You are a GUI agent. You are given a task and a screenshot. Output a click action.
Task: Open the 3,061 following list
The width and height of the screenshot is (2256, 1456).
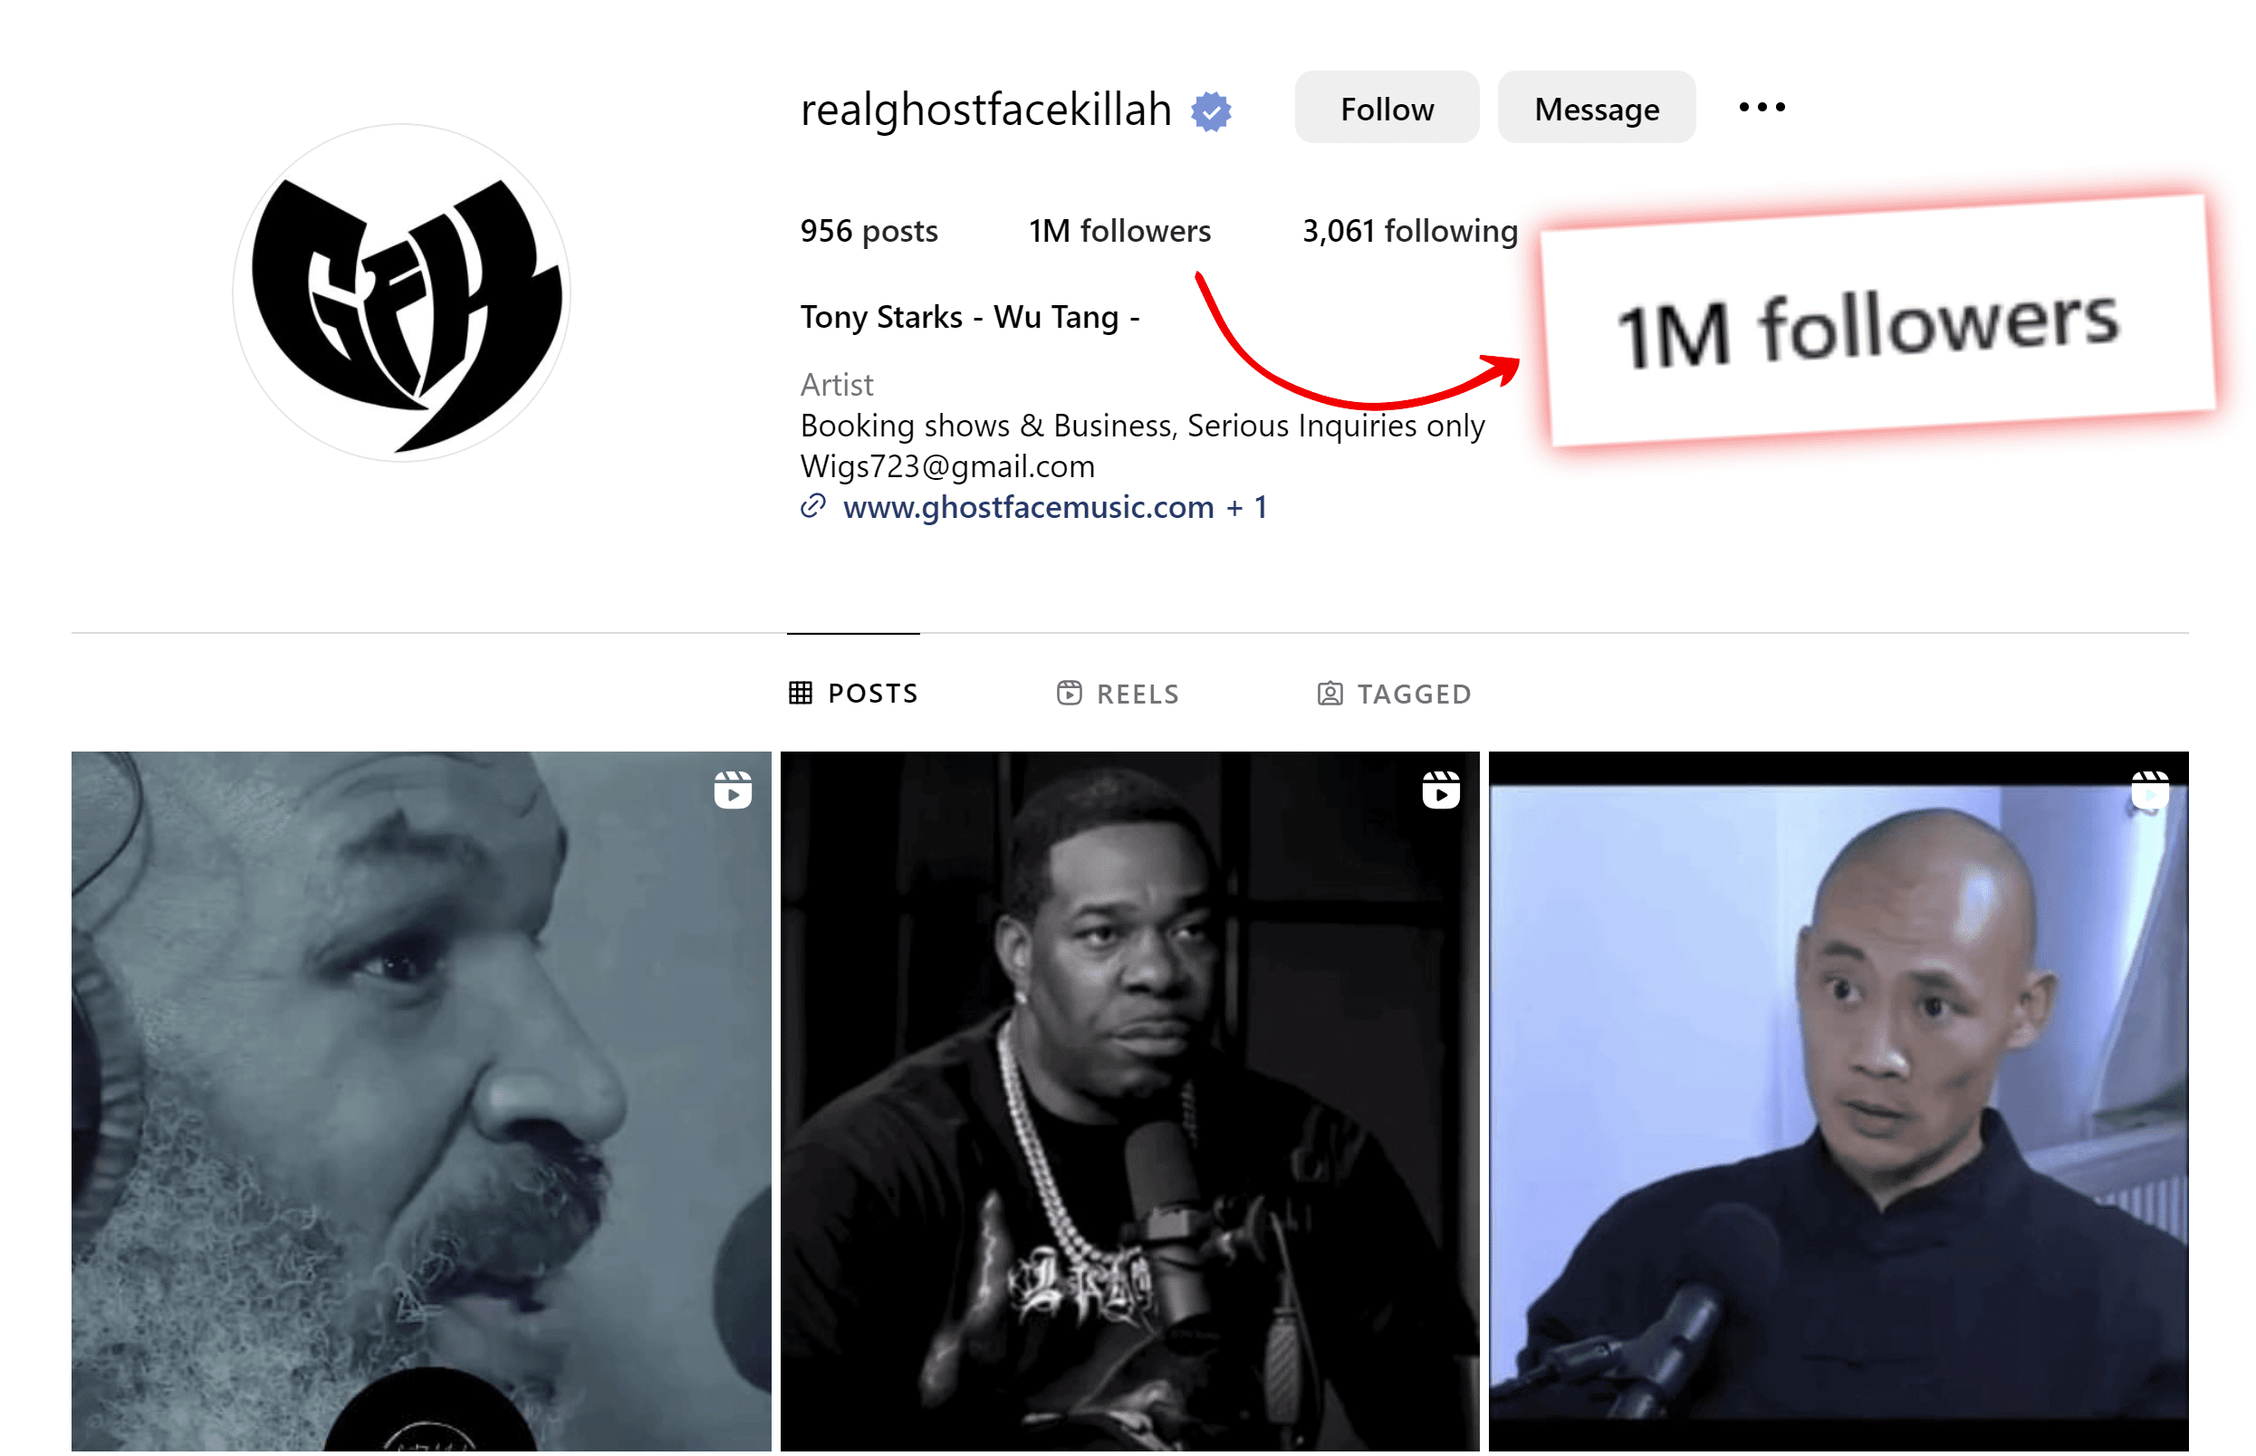coord(1410,231)
